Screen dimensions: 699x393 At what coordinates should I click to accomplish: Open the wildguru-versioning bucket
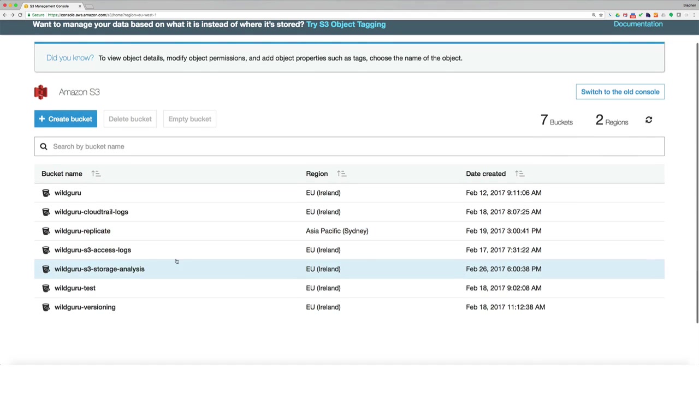coord(85,307)
